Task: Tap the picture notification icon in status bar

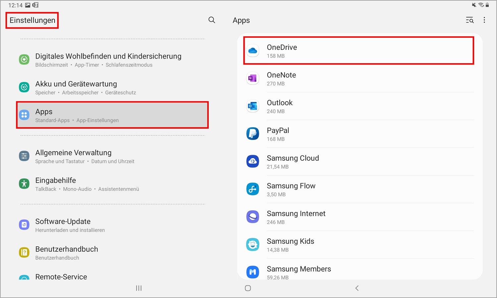Action: (x=28, y=5)
